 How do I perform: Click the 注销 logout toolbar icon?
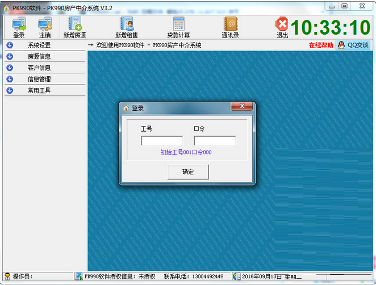(x=45, y=24)
